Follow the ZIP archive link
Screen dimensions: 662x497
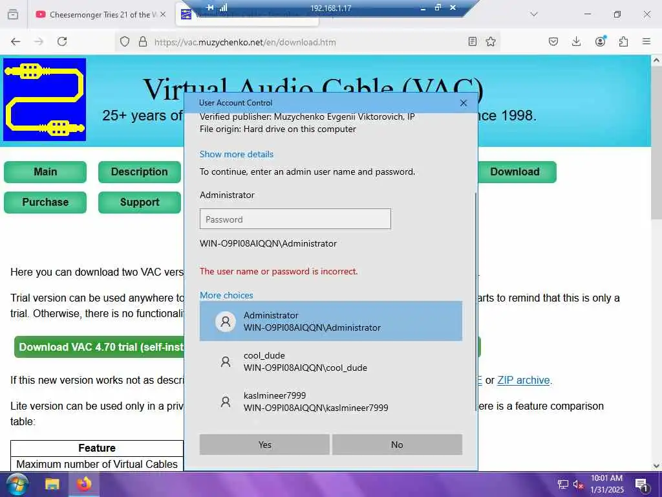click(x=524, y=381)
